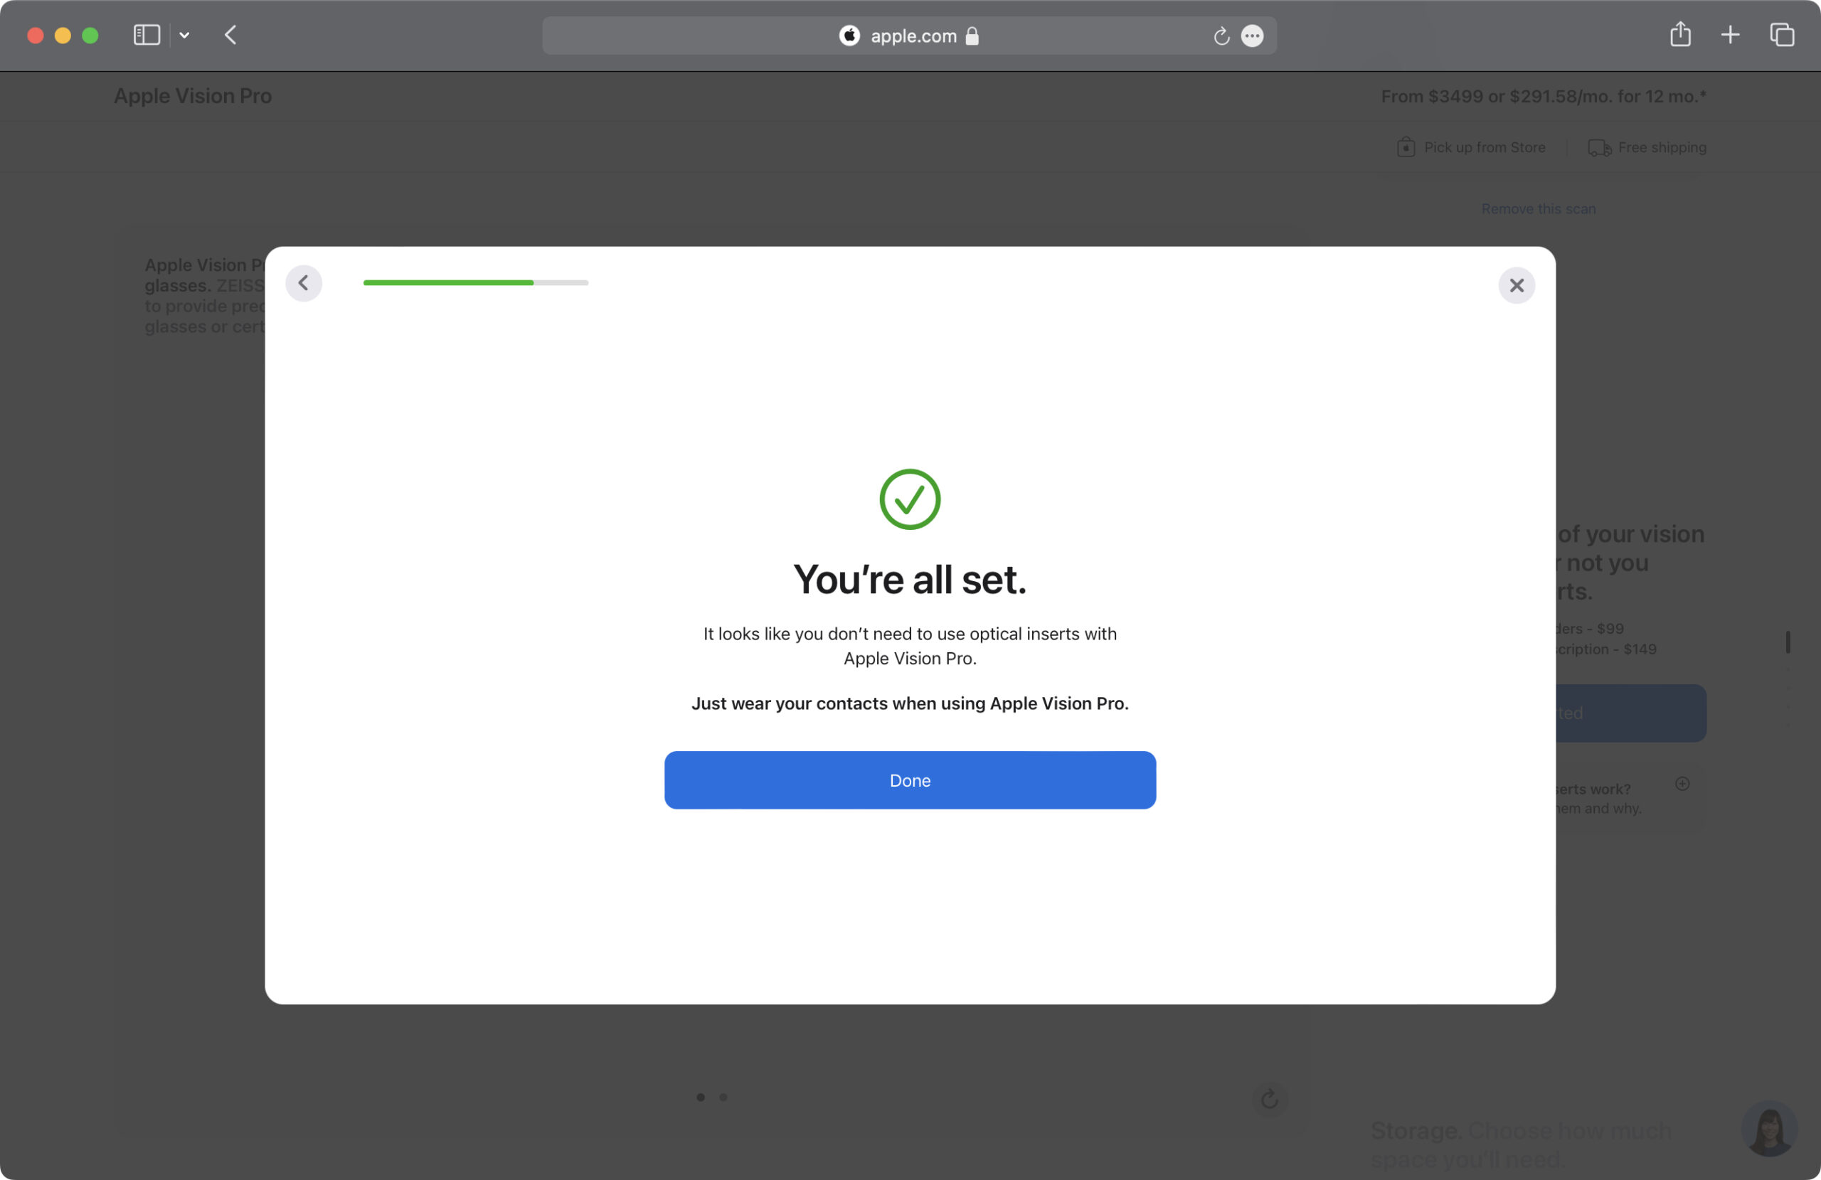Open a new tab

coord(1730,35)
